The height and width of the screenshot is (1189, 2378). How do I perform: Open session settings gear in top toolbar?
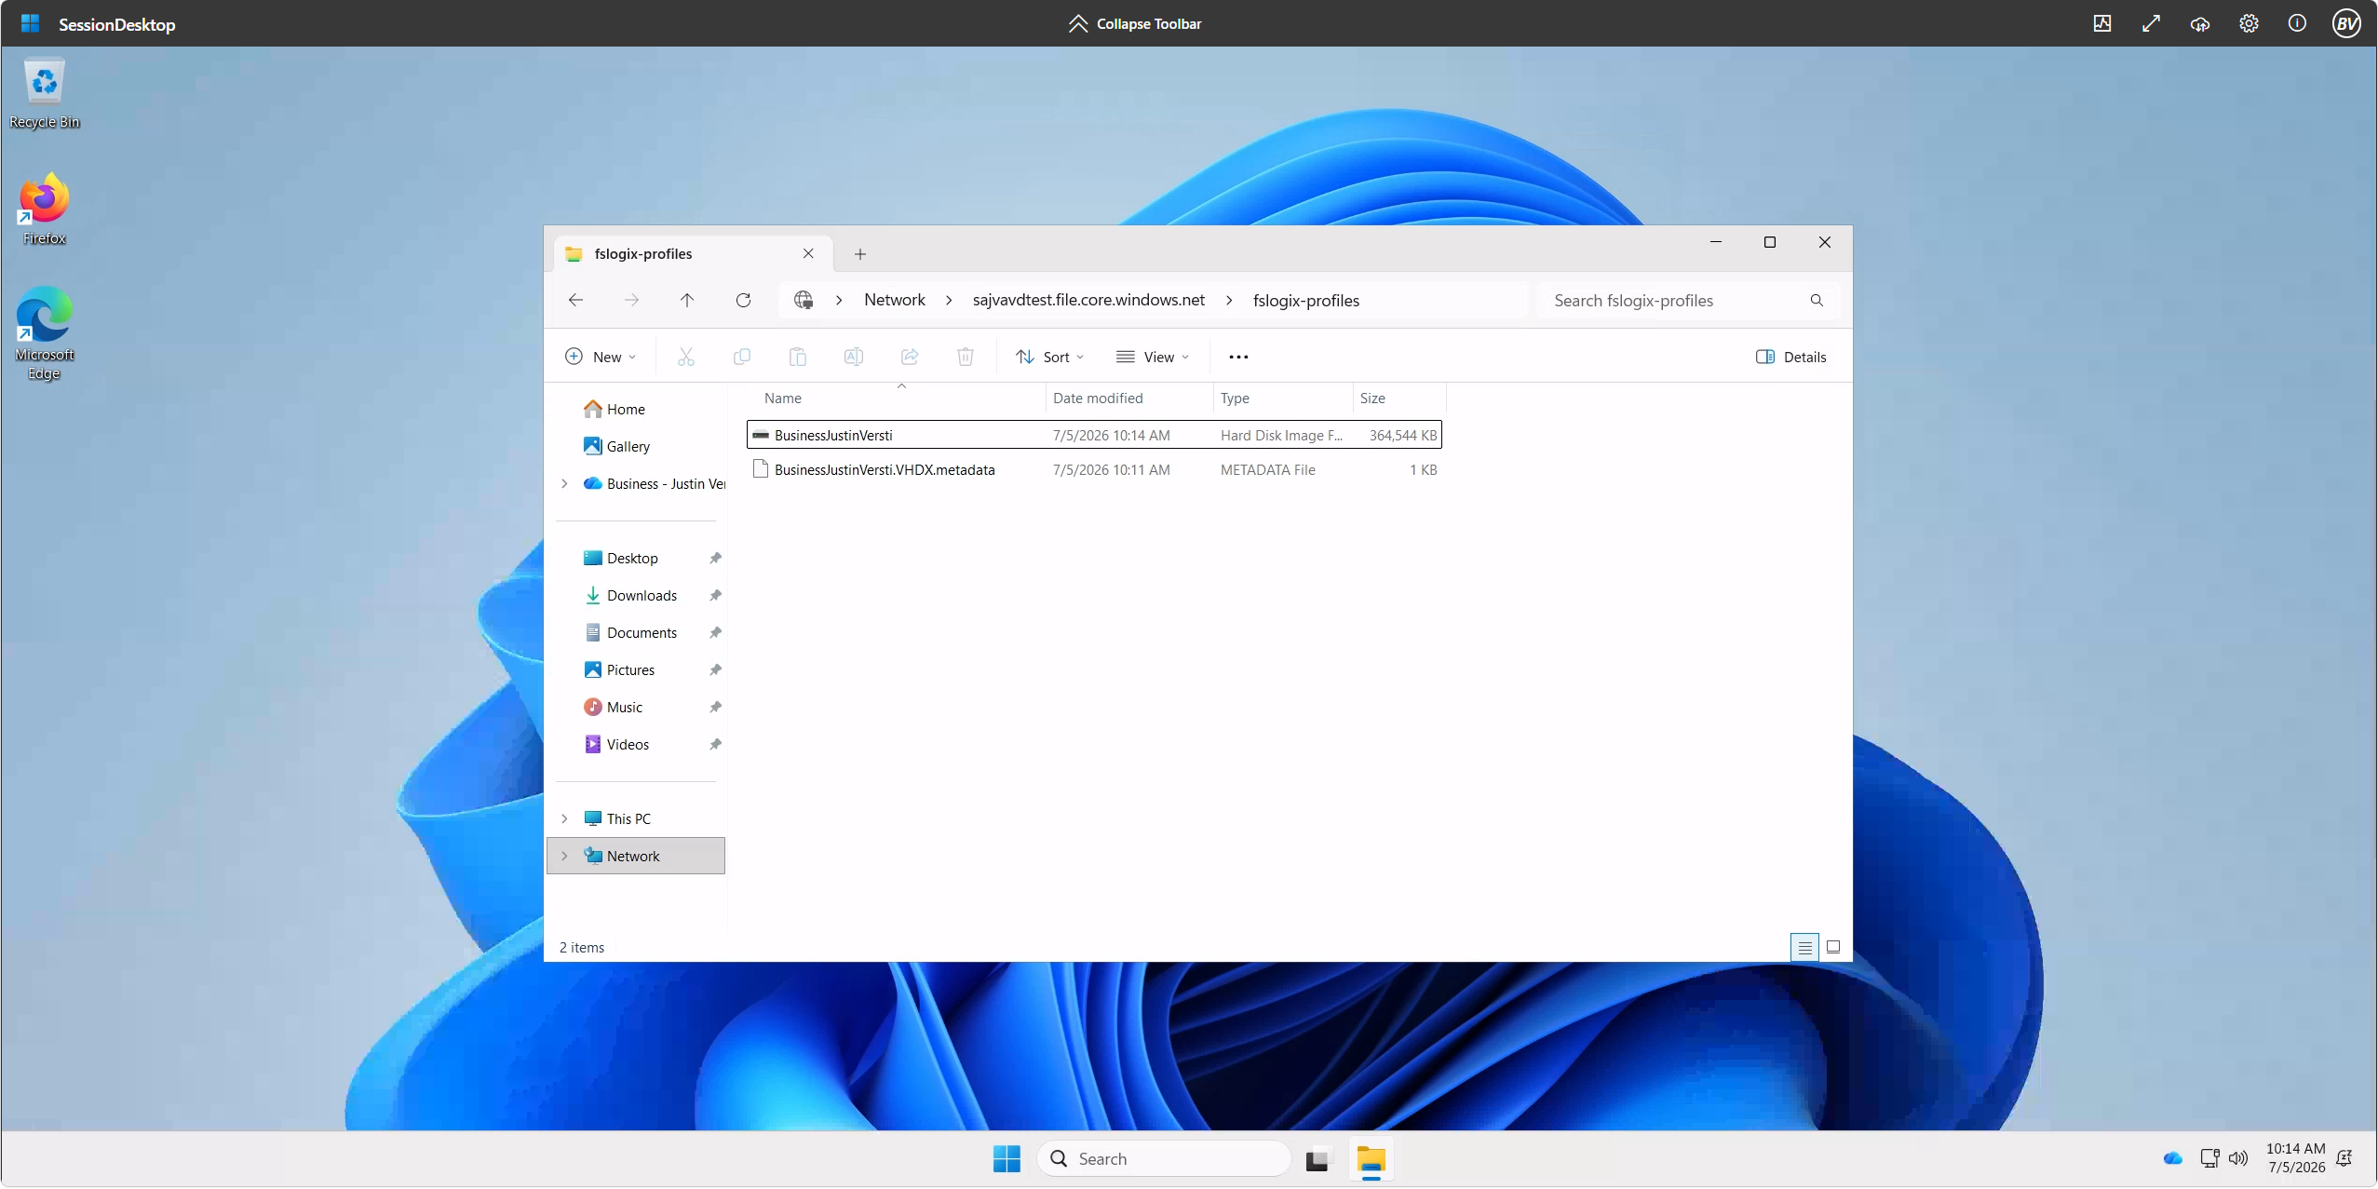point(2249,23)
